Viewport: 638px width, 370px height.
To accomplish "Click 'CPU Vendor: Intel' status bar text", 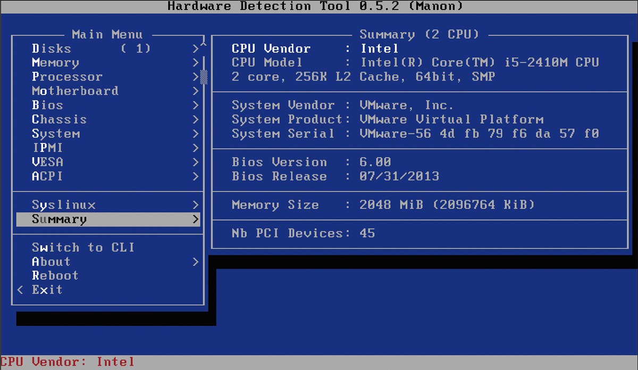I will tap(67, 362).
